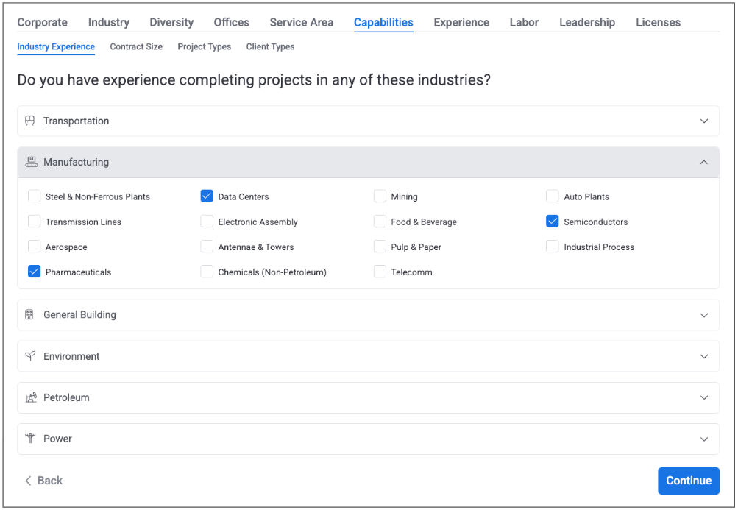
Task: Switch to the Experience tab
Action: point(461,22)
